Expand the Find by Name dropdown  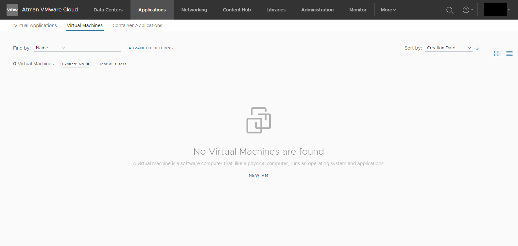click(x=50, y=48)
